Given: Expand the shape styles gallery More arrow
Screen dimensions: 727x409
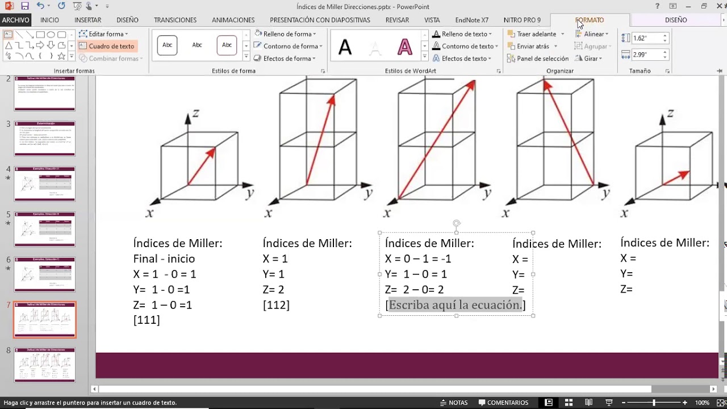Looking at the screenshot, I should [246, 56].
